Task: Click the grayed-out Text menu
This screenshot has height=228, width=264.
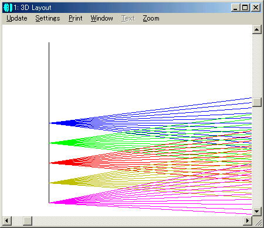Action: click(x=128, y=18)
